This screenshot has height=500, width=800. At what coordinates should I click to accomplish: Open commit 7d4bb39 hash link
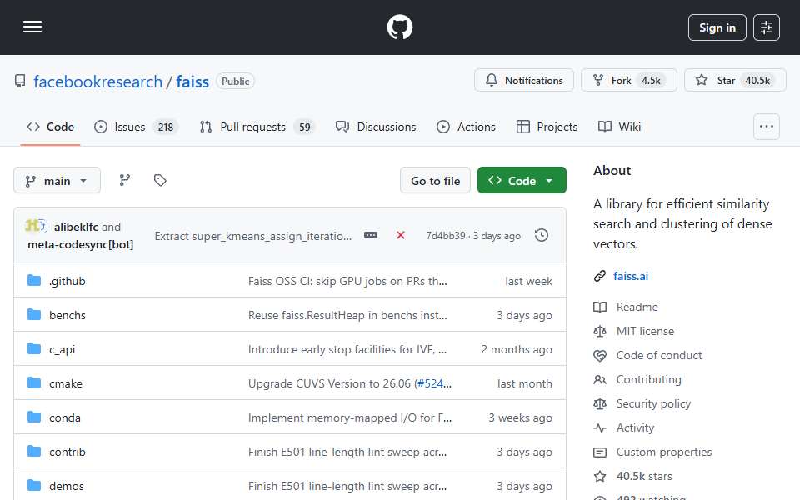(x=445, y=236)
